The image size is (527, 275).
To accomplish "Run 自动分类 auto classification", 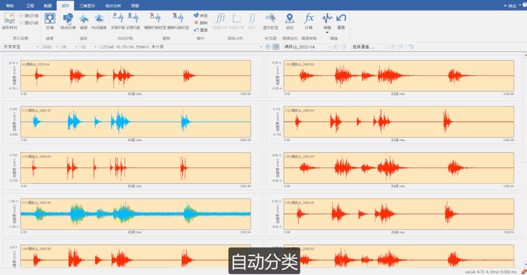I will (68, 21).
